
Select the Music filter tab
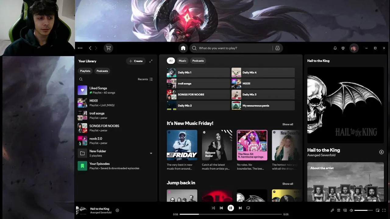[x=182, y=61]
